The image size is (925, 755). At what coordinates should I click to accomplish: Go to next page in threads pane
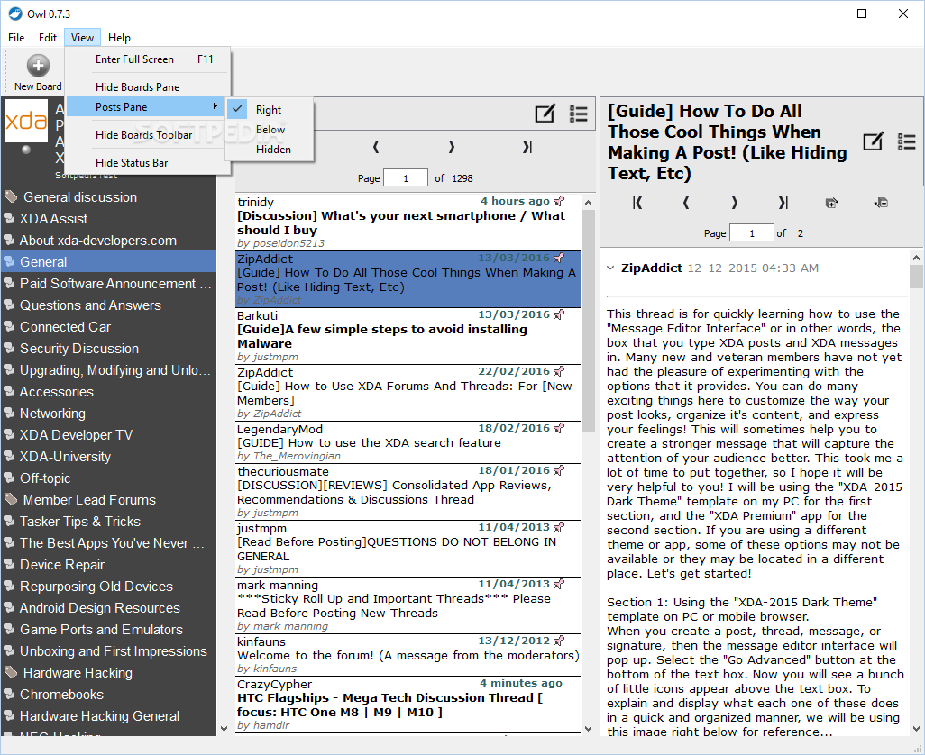[452, 147]
